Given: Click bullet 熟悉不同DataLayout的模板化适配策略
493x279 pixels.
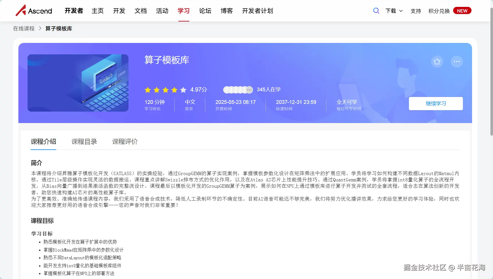Looking at the screenshot, I should 82,258.
